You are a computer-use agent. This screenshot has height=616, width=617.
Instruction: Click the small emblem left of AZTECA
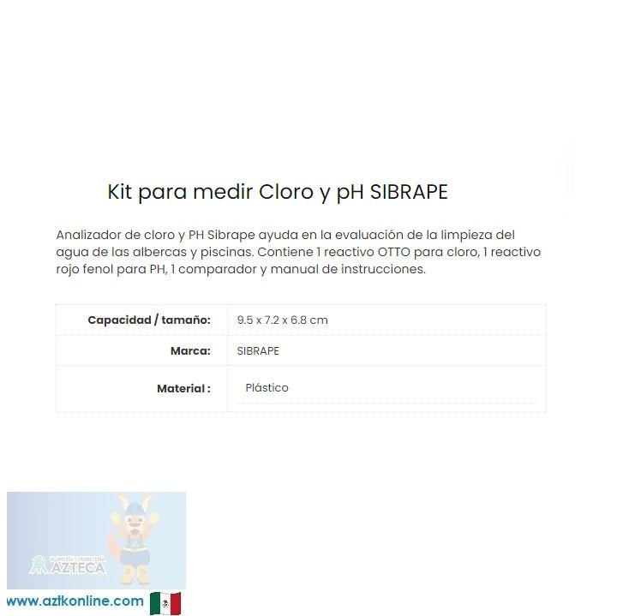click(x=38, y=565)
